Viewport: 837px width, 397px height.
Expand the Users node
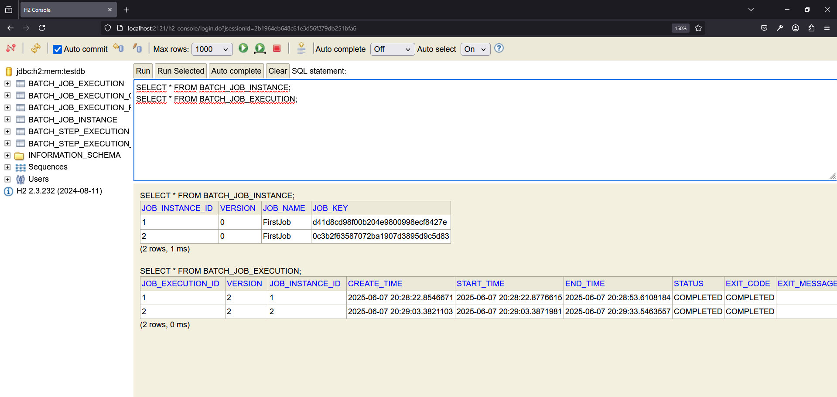[7, 179]
